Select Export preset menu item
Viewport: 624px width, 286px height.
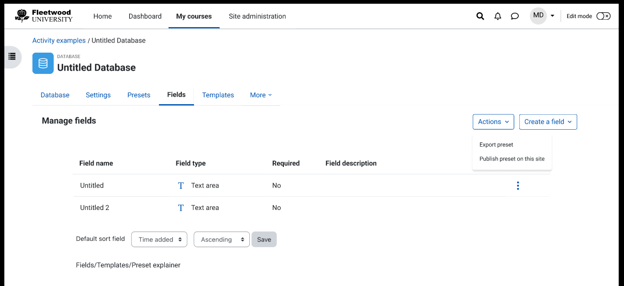[x=496, y=145]
